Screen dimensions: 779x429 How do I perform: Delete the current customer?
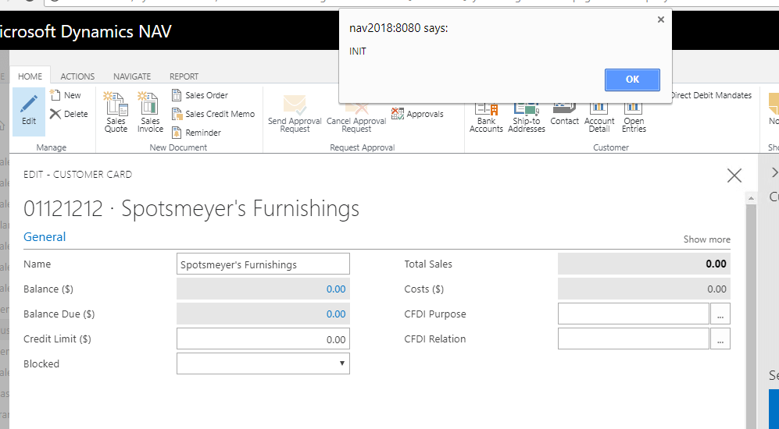click(x=69, y=114)
